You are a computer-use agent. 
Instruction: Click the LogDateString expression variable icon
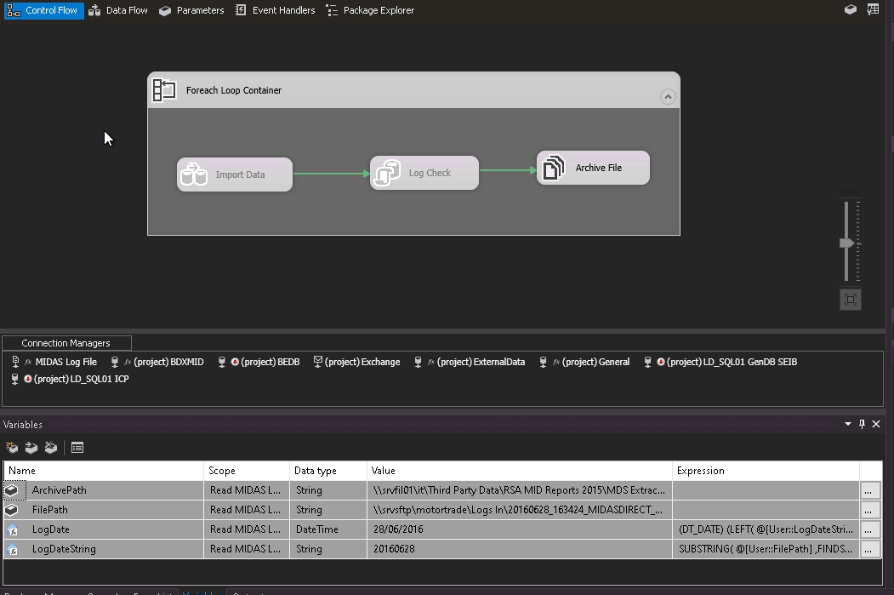(12, 549)
